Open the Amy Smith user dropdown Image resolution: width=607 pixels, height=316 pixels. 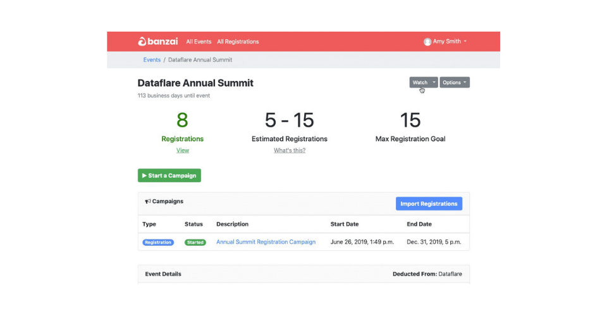tap(445, 41)
